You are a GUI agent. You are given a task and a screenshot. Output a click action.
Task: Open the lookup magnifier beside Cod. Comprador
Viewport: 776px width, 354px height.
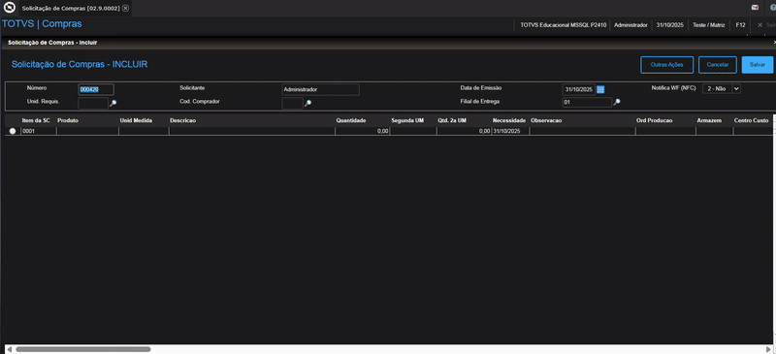pos(307,103)
